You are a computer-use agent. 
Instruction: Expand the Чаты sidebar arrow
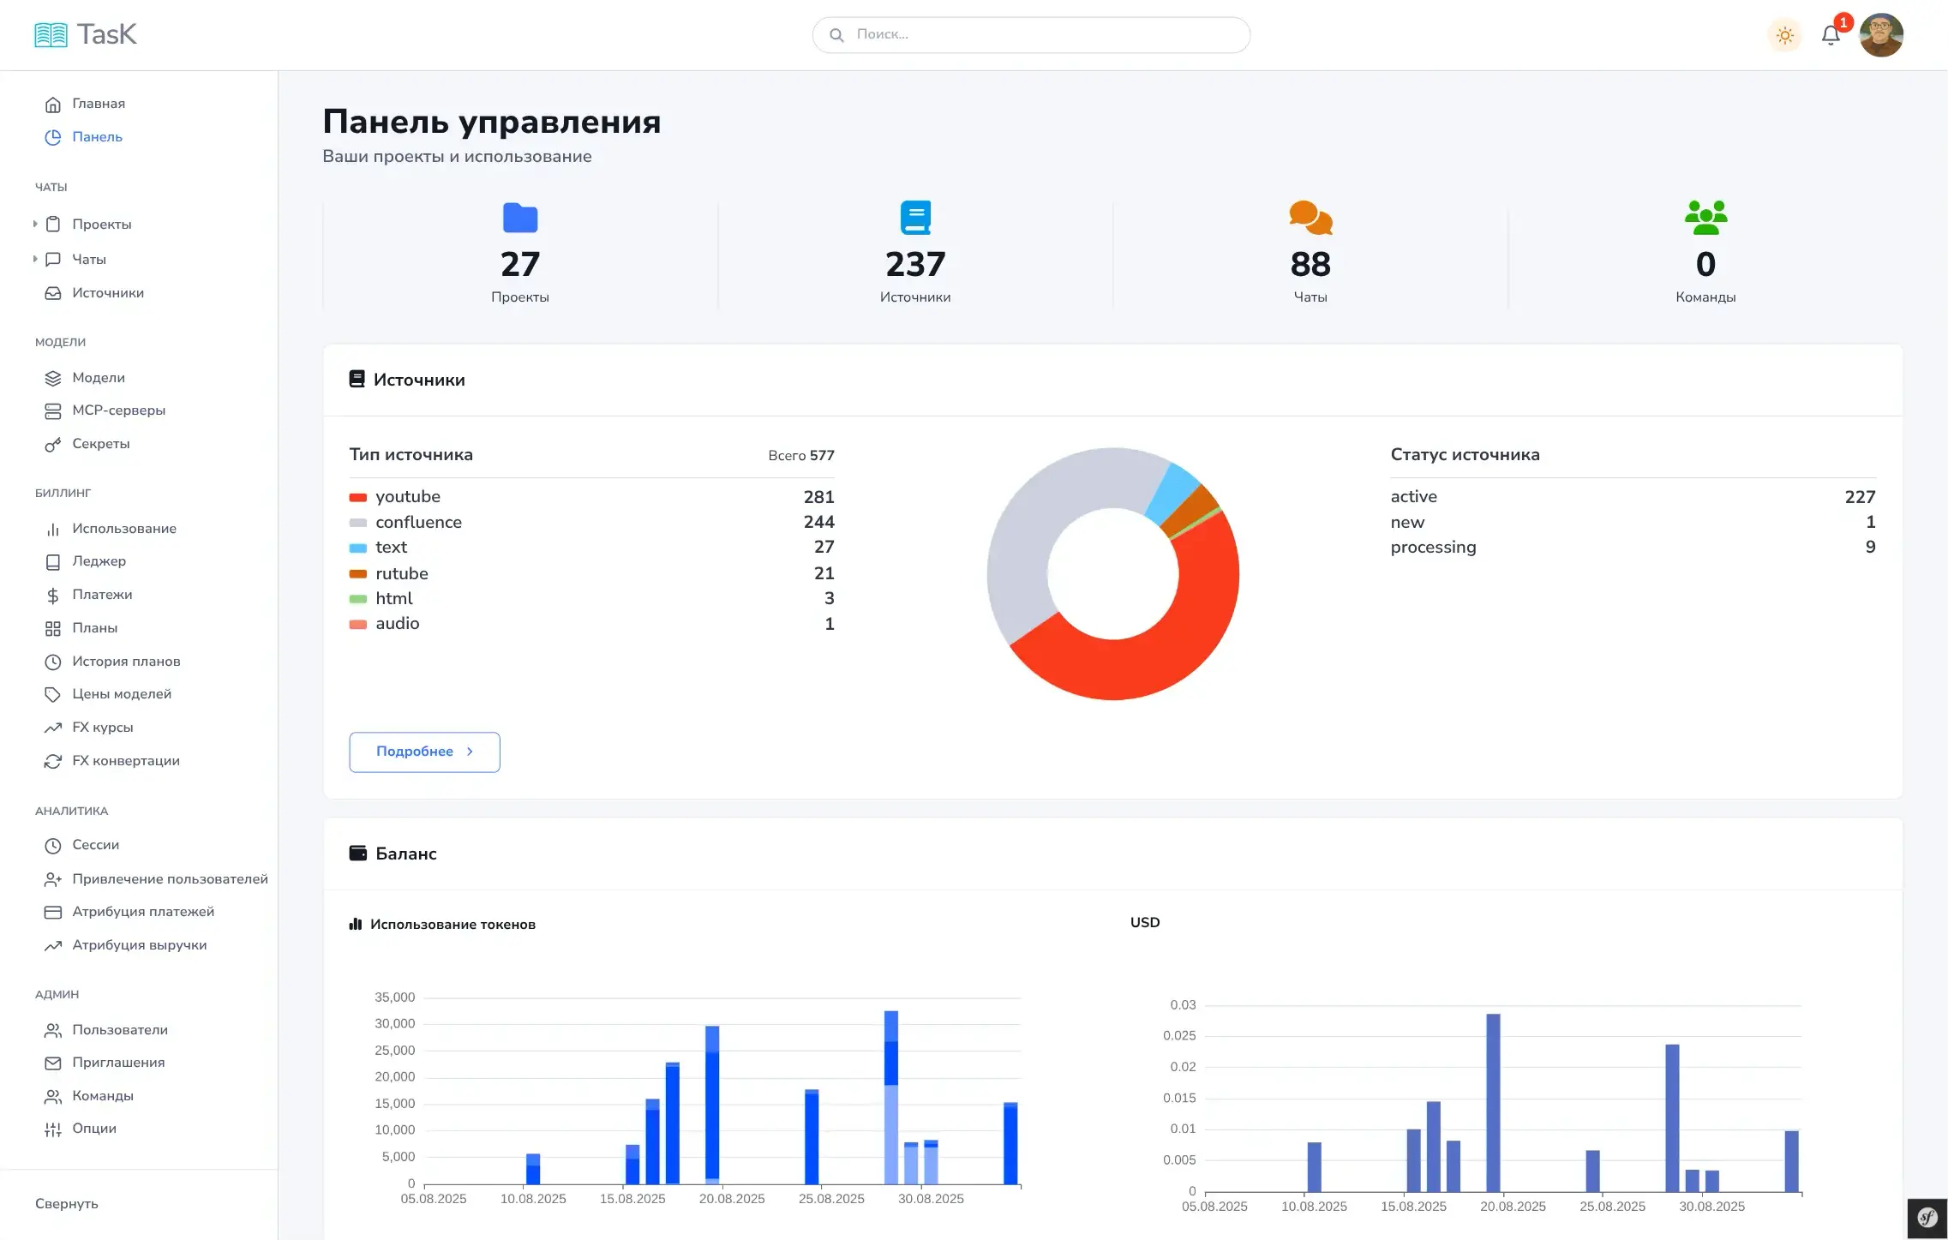click(35, 259)
